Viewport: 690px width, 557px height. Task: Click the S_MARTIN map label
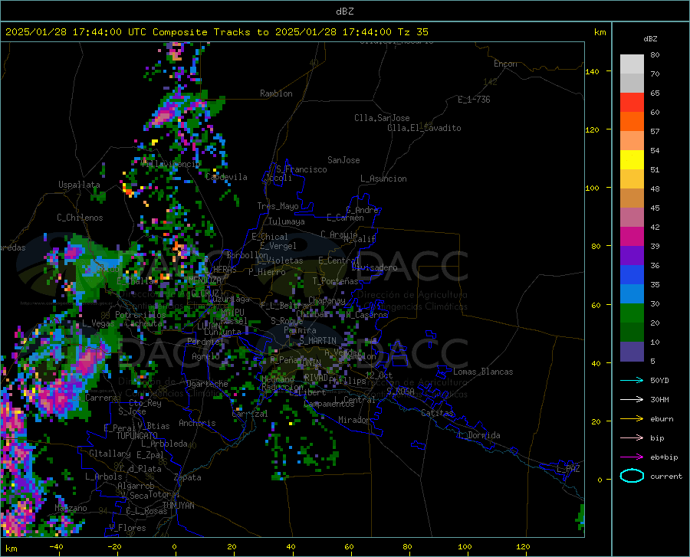point(317,341)
